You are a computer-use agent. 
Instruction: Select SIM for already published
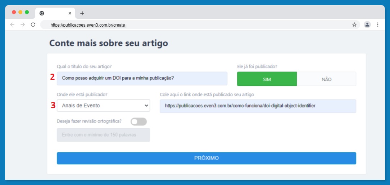[267, 79]
